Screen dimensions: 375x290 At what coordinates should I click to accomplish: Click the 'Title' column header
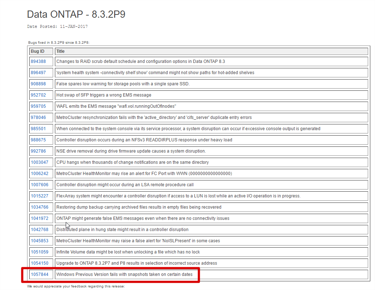tap(211, 51)
